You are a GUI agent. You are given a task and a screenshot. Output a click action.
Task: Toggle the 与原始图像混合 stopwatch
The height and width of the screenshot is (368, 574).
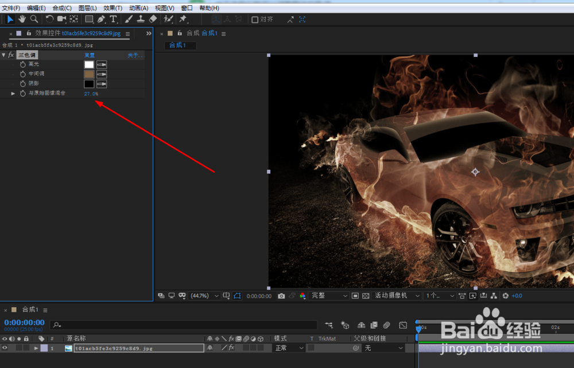click(23, 94)
